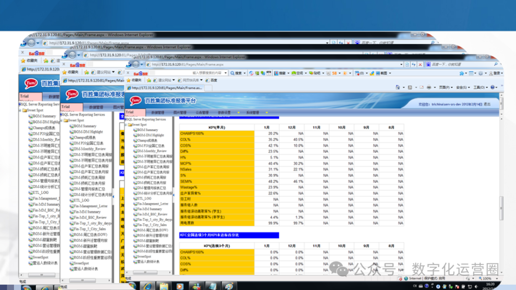Open Fin-Top_5_City_Sales in front window

point(152,225)
